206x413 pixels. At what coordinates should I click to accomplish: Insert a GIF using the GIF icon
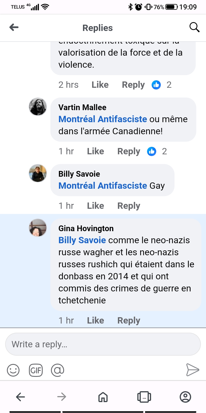[x=36, y=370]
